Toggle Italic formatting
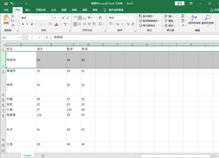Viewport: 219px width, 158px height. pyautogui.click(x=27, y=24)
